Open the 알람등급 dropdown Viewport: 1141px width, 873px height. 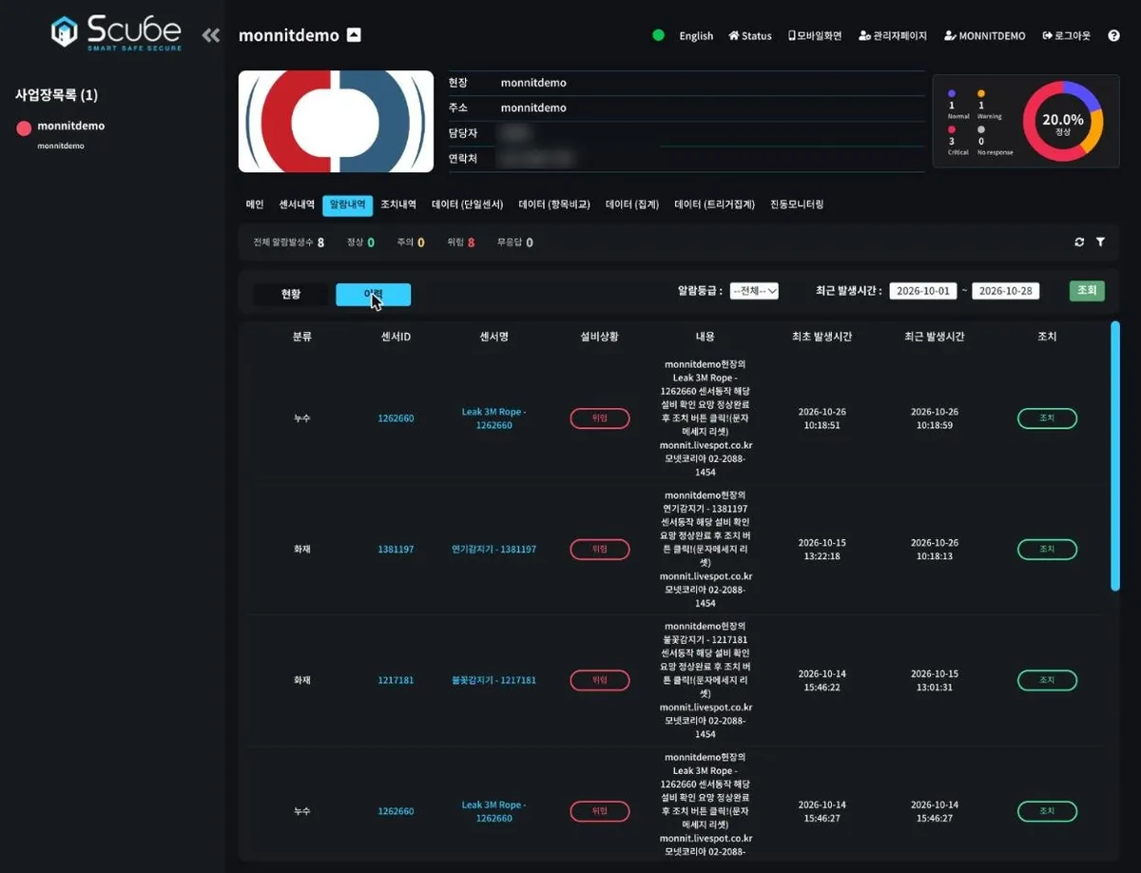tap(754, 291)
